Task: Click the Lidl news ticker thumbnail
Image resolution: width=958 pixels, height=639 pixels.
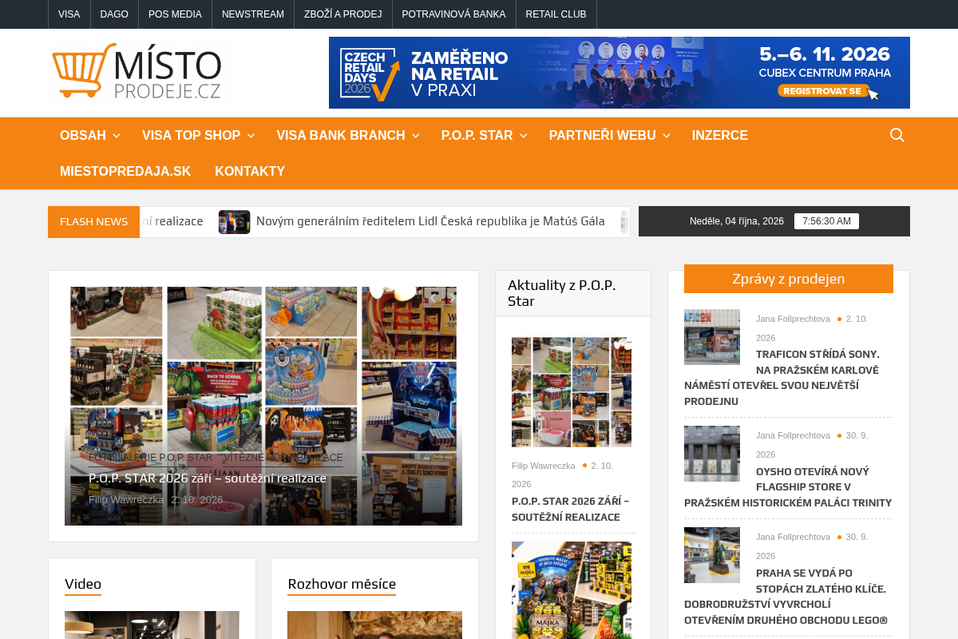Action: pyautogui.click(x=235, y=222)
